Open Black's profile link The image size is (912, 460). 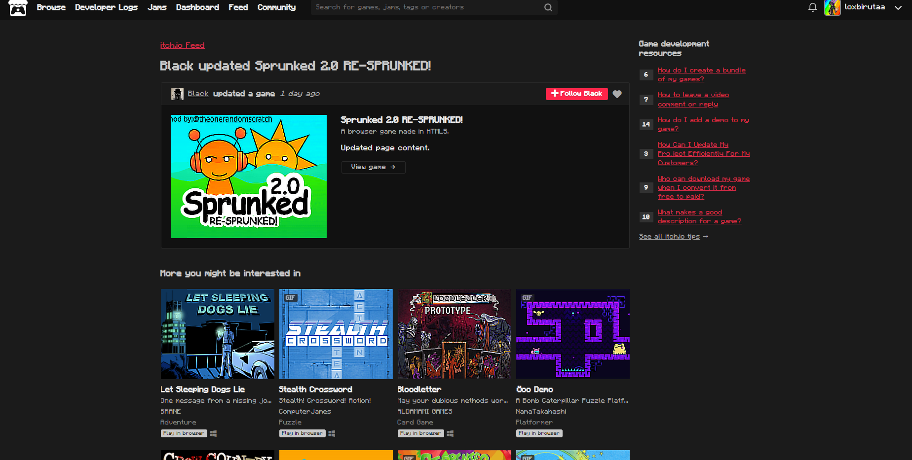point(198,94)
